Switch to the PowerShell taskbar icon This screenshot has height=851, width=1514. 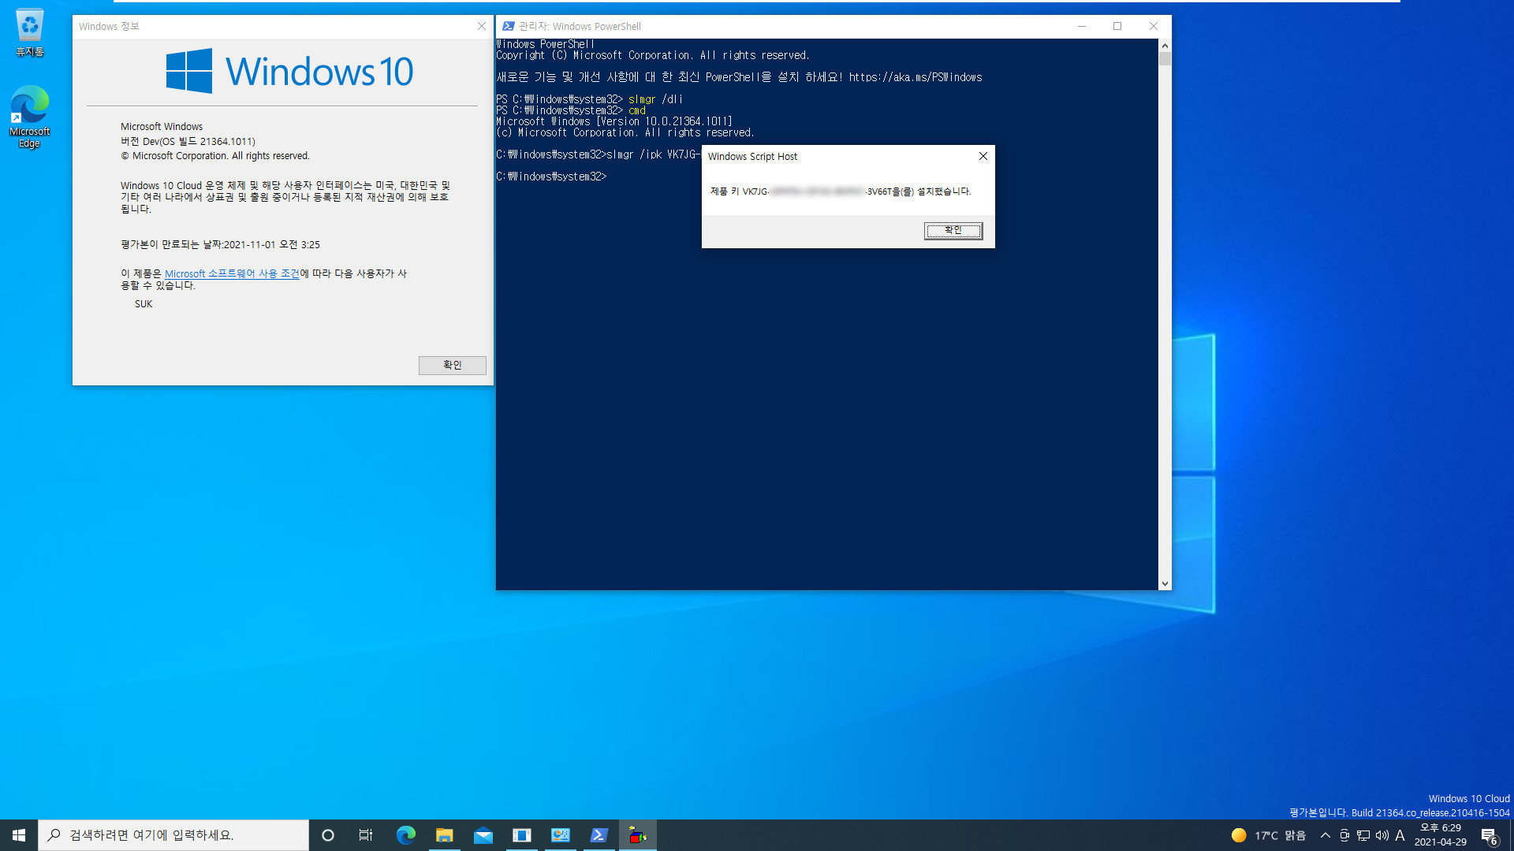[599, 835]
